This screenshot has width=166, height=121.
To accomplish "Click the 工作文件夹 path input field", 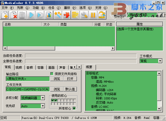I will 28,89.
